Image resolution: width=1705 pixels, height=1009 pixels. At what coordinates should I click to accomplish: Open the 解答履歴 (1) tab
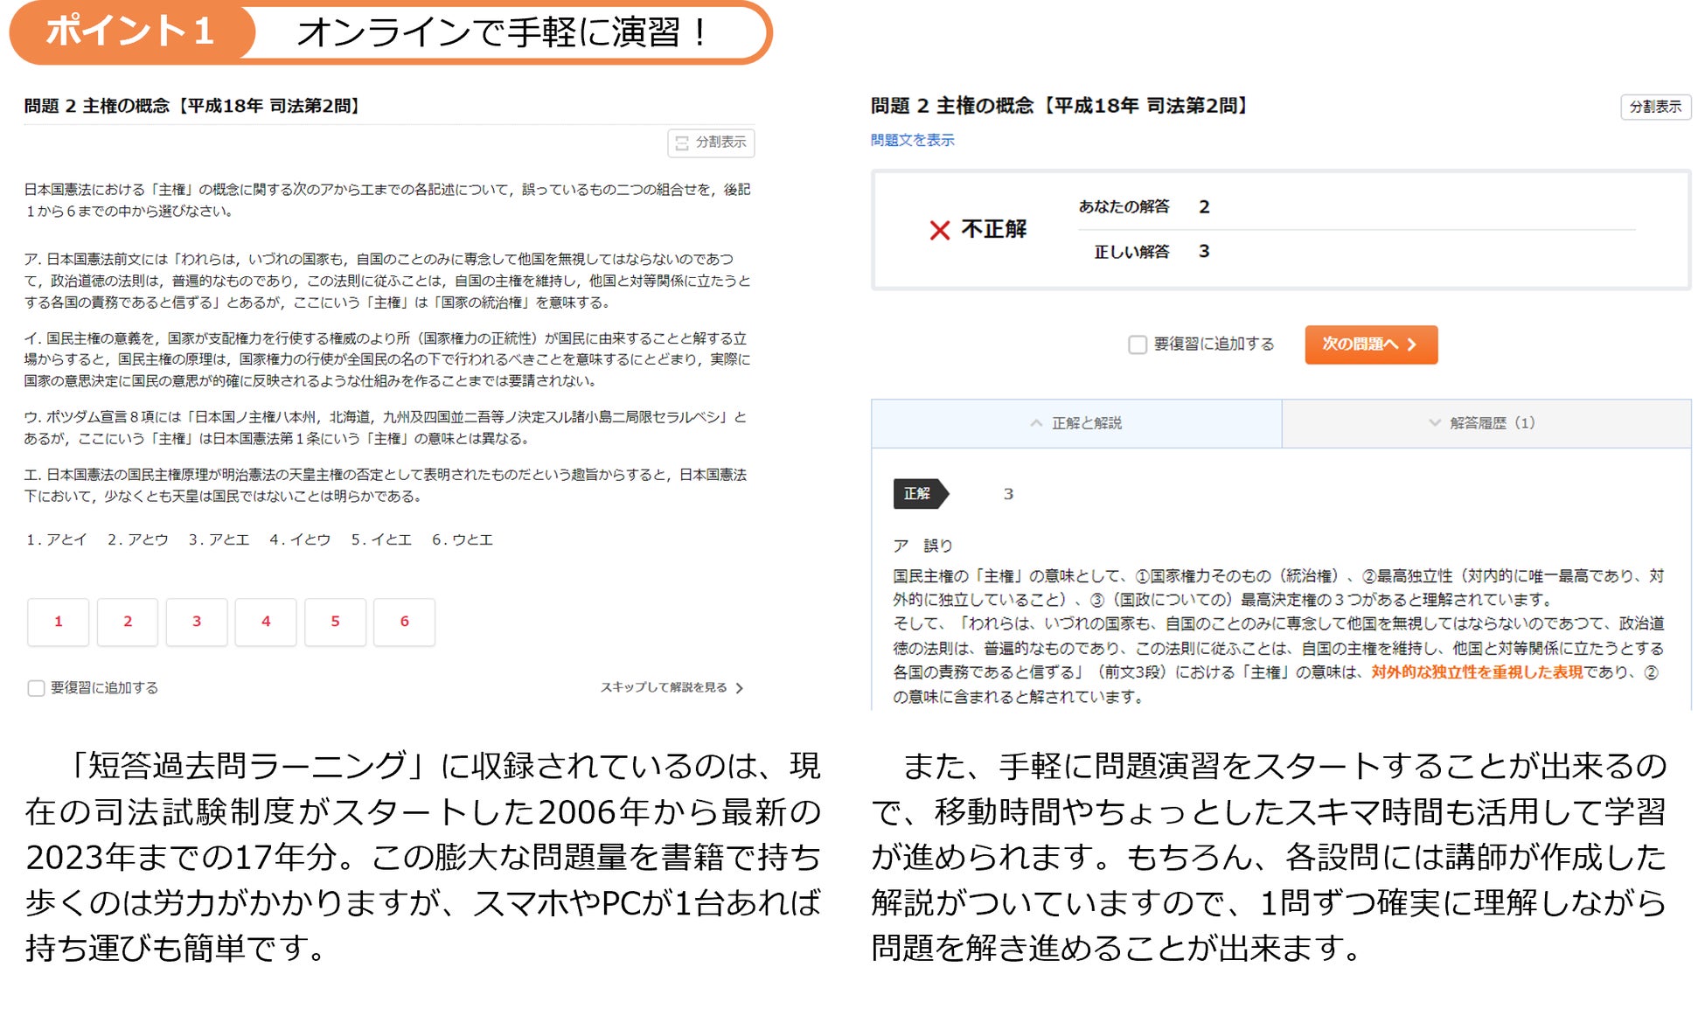pos(1492,423)
